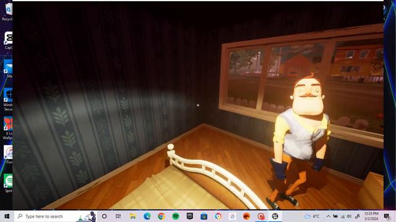Select the Spotify desktop shortcut
396x222 pixels.
[8, 183]
